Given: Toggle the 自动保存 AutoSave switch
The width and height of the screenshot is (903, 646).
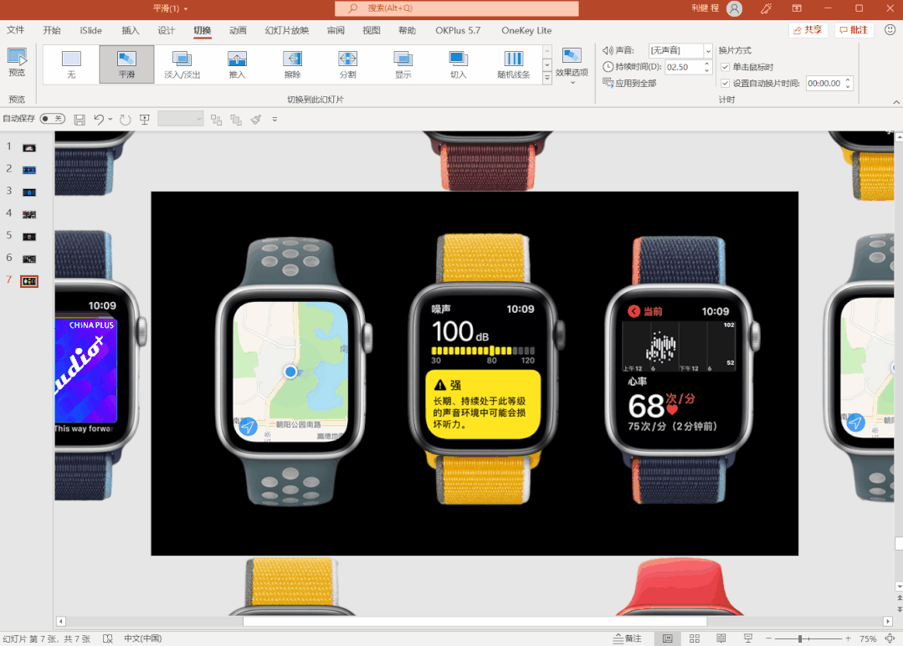Looking at the screenshot, I should pos(53,119).
